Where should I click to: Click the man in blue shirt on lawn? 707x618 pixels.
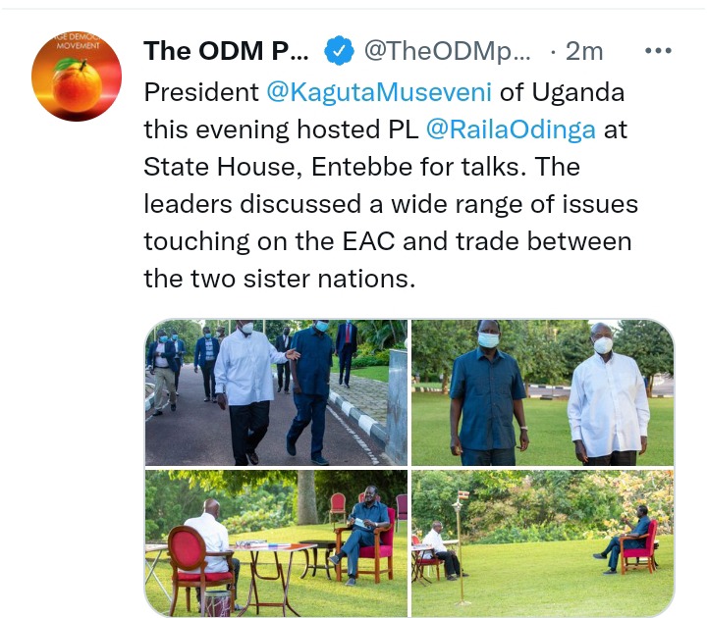point(488,392)
